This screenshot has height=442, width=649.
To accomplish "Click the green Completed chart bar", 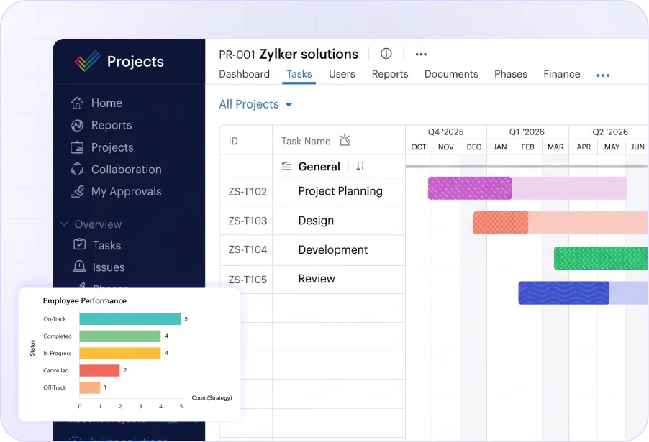I will pyautogui.click(x=120, y=336).
